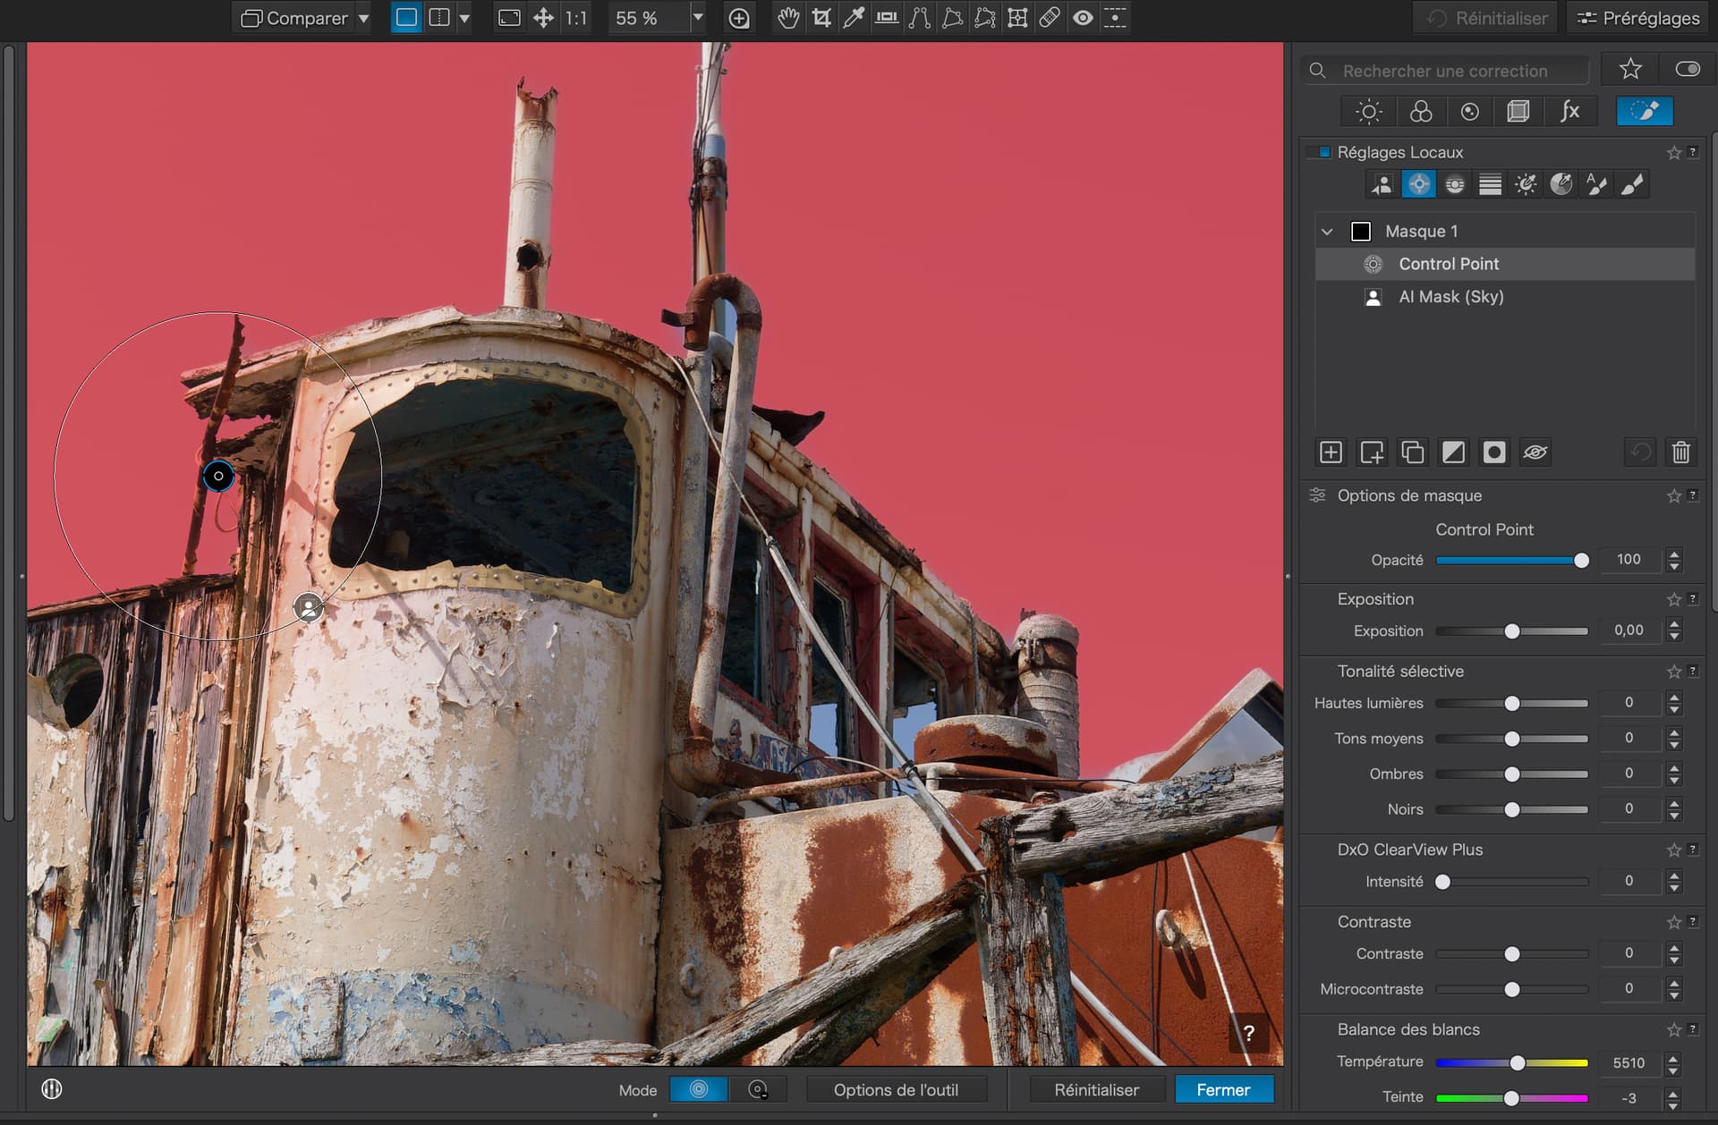
Task: Open Options de l'outil
Action: point(896,1089)
